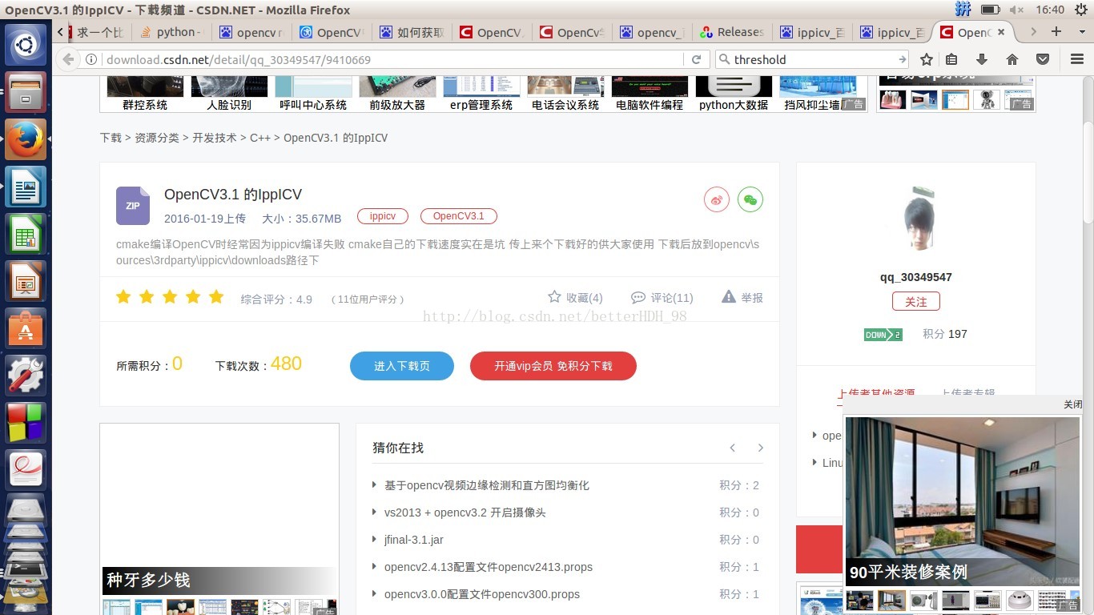This screenshot has height=615, width=1094.
Task: Bookmark this page with star icon
Action: (x=927, y=59)
